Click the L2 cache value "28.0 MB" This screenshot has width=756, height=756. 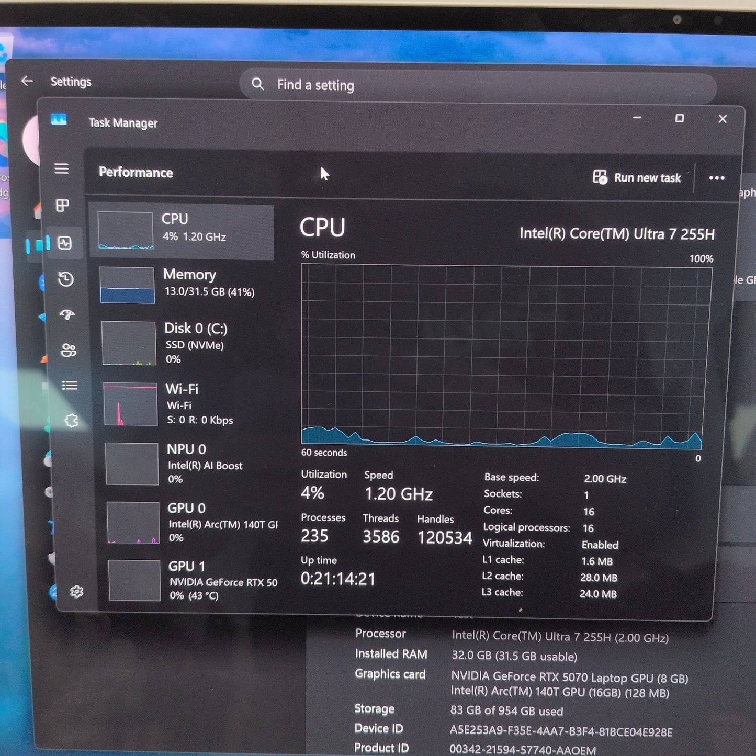[x=599, y=578]
